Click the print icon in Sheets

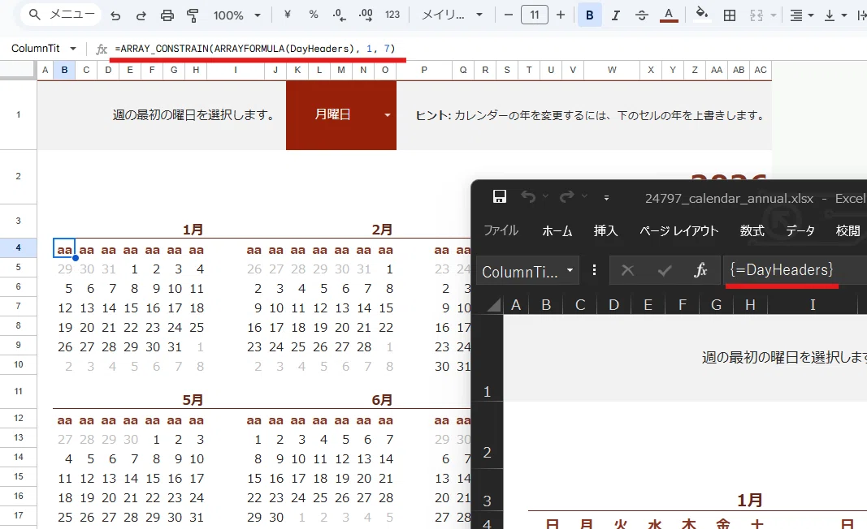coord(167,15)
